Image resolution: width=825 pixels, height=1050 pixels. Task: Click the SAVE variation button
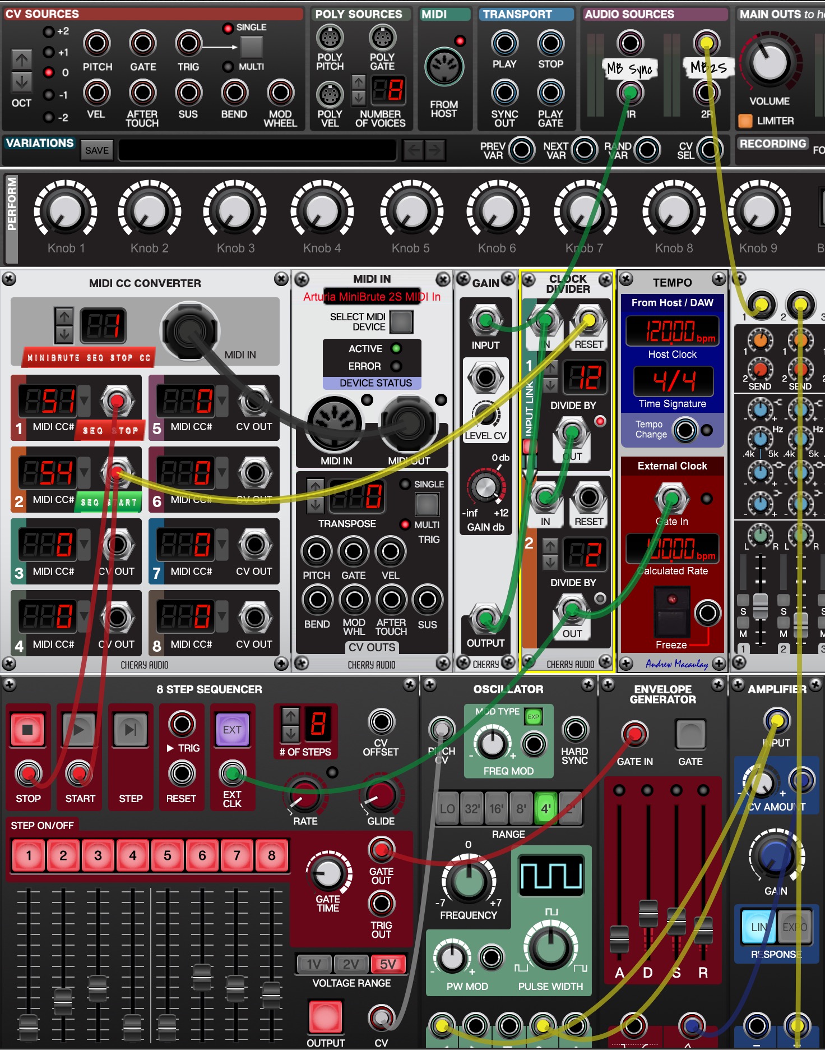point(96,150)
